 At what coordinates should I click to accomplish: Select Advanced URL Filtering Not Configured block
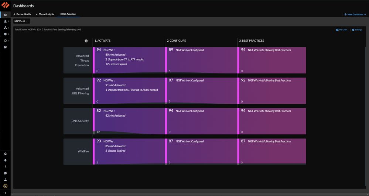[x=201, y=90]
